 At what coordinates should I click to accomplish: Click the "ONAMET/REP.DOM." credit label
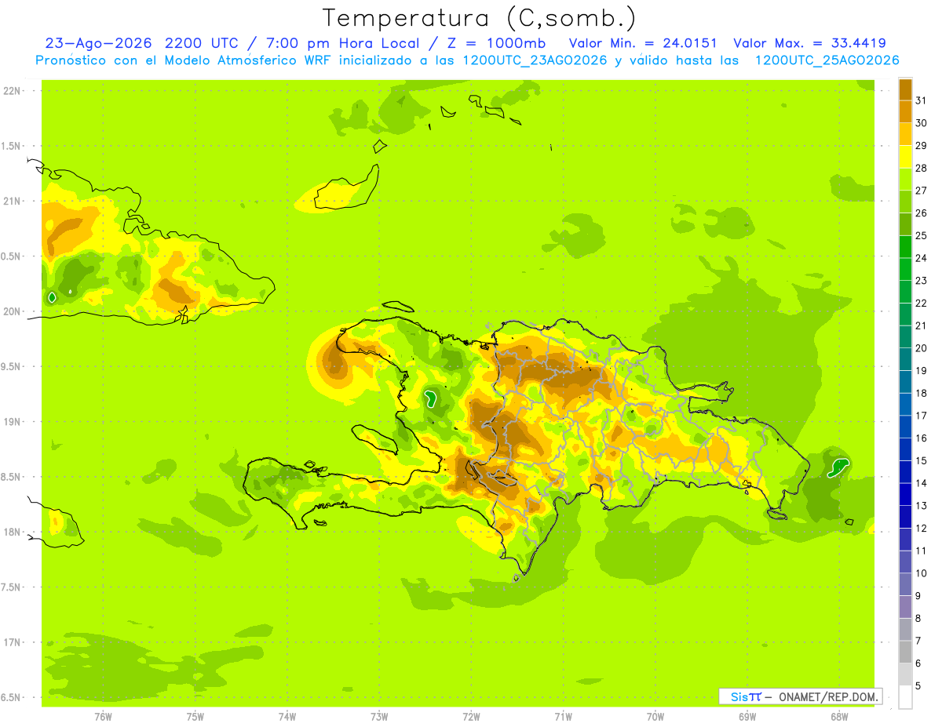pos(829,696)
